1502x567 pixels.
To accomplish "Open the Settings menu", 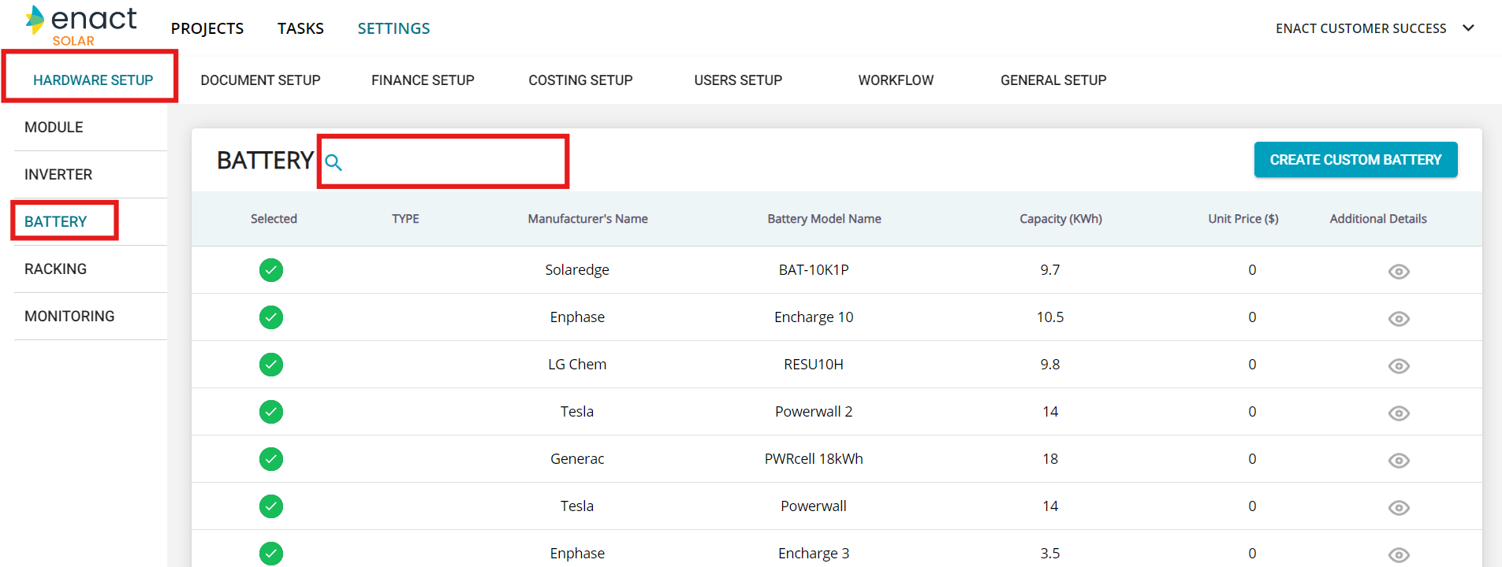I will click(x=393, y=28).
